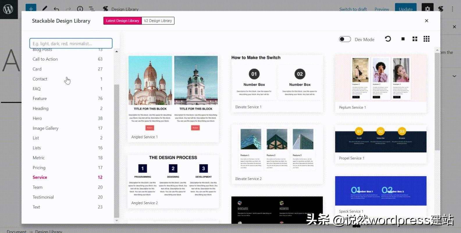Image resolution: width=461 pixels, height=233 pixels.
Task: Click the category list scrollbar thumb
Action: [x=117, y=151]
